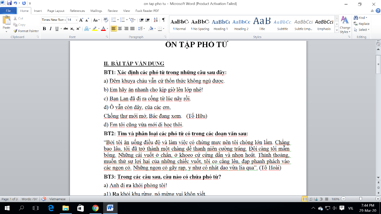381x214 pixels.
Task: Toggle Print Layout view button
Action: coord(305,199)
